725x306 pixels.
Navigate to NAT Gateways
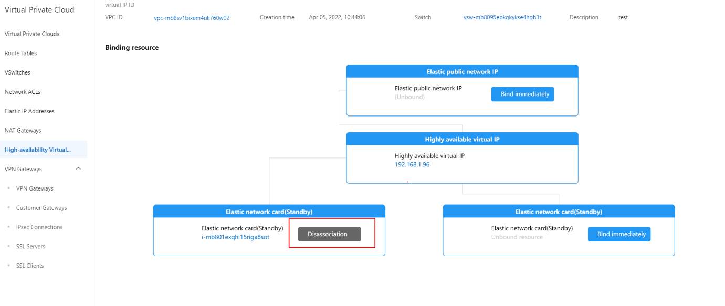(23, 130)
